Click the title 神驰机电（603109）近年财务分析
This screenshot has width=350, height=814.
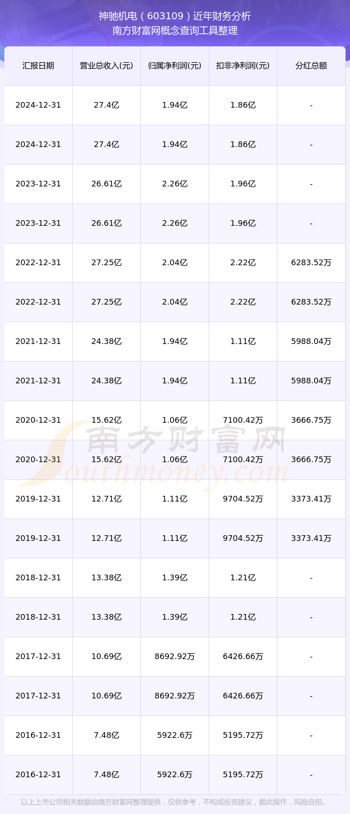point(175,16)
